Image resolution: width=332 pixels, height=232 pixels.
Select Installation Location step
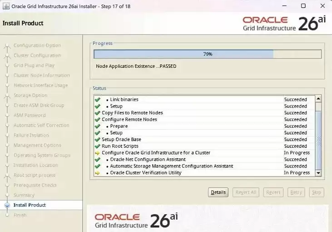click(x=36, y=165)
